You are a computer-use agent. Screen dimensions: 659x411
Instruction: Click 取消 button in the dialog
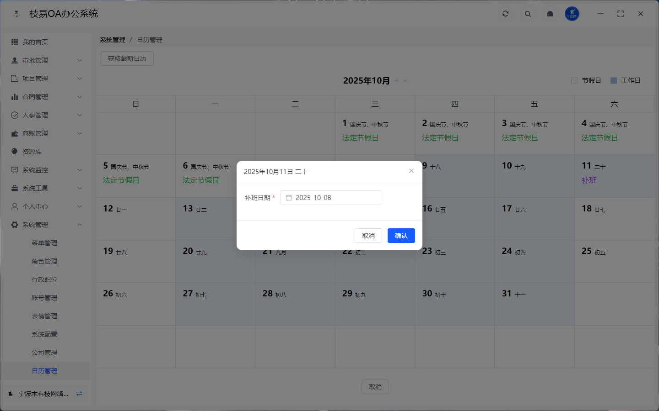(x=368, y=236)
